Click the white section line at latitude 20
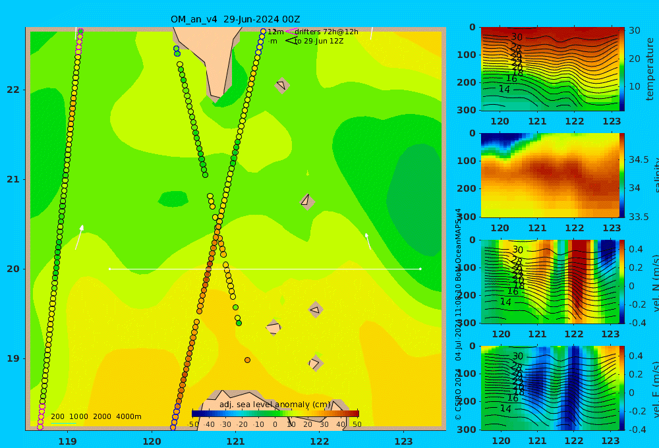 pyautogui.click(x=265, y=269)
